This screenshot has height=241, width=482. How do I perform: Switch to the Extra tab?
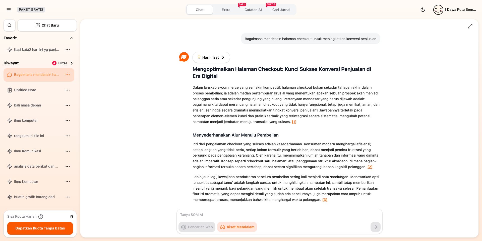pyautogui.click(x=226, y=10)
